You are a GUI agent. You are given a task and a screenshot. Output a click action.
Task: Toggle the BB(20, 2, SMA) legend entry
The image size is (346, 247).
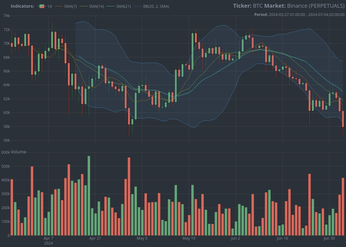pyautogui.click(x=151, y=6)
